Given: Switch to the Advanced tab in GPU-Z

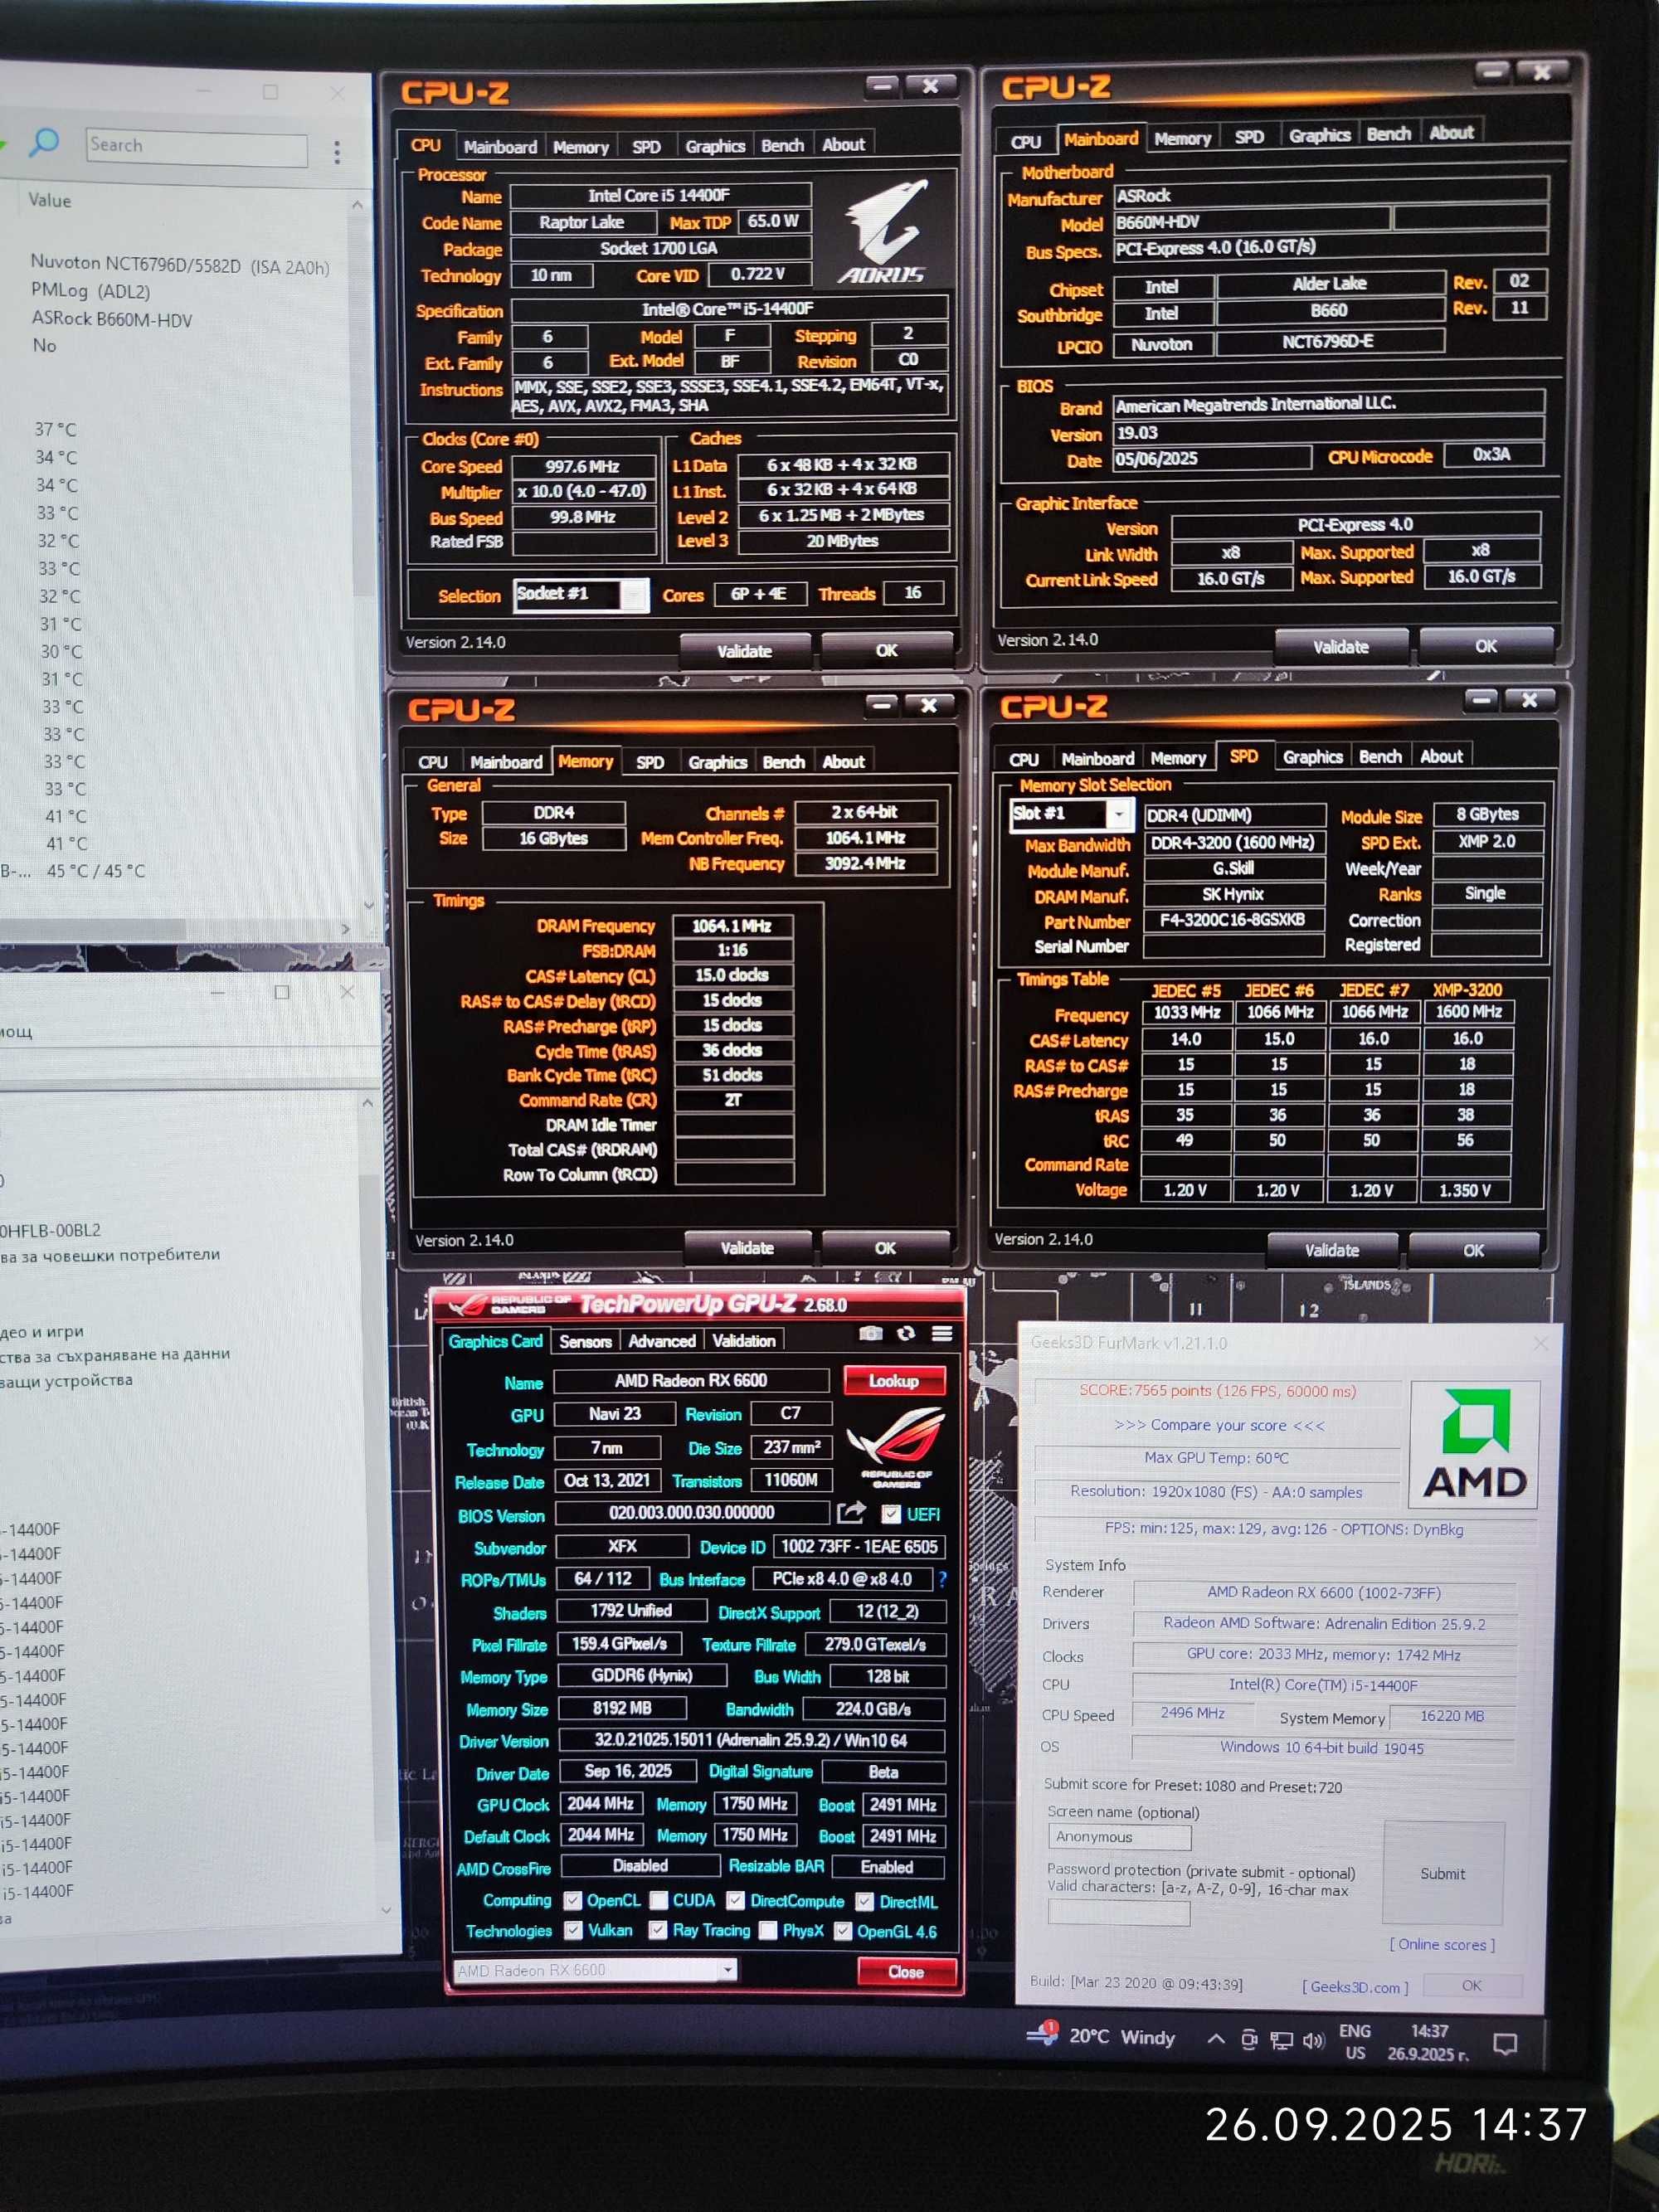Looking at the screenshot, I should coord(661,1341).
